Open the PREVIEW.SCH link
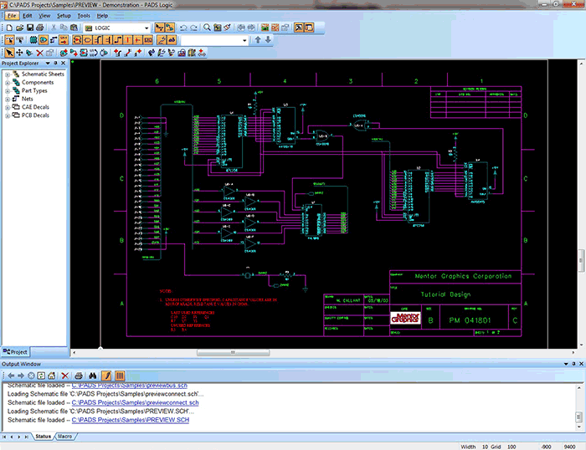 131,420
